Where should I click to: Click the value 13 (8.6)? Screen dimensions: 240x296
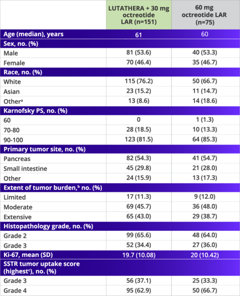139,101
